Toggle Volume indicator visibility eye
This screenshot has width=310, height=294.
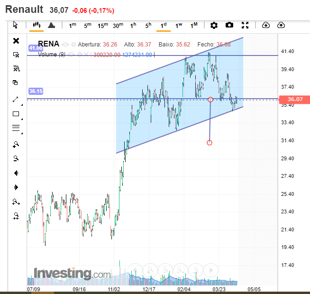tap(72, 55)
